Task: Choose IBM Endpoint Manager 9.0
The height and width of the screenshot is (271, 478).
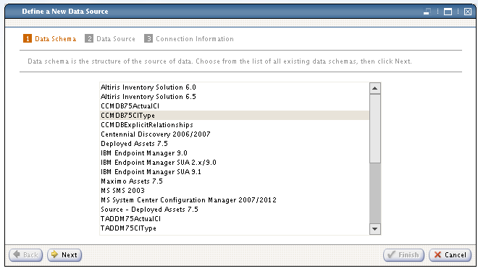Action: click(x=234, y=153)
